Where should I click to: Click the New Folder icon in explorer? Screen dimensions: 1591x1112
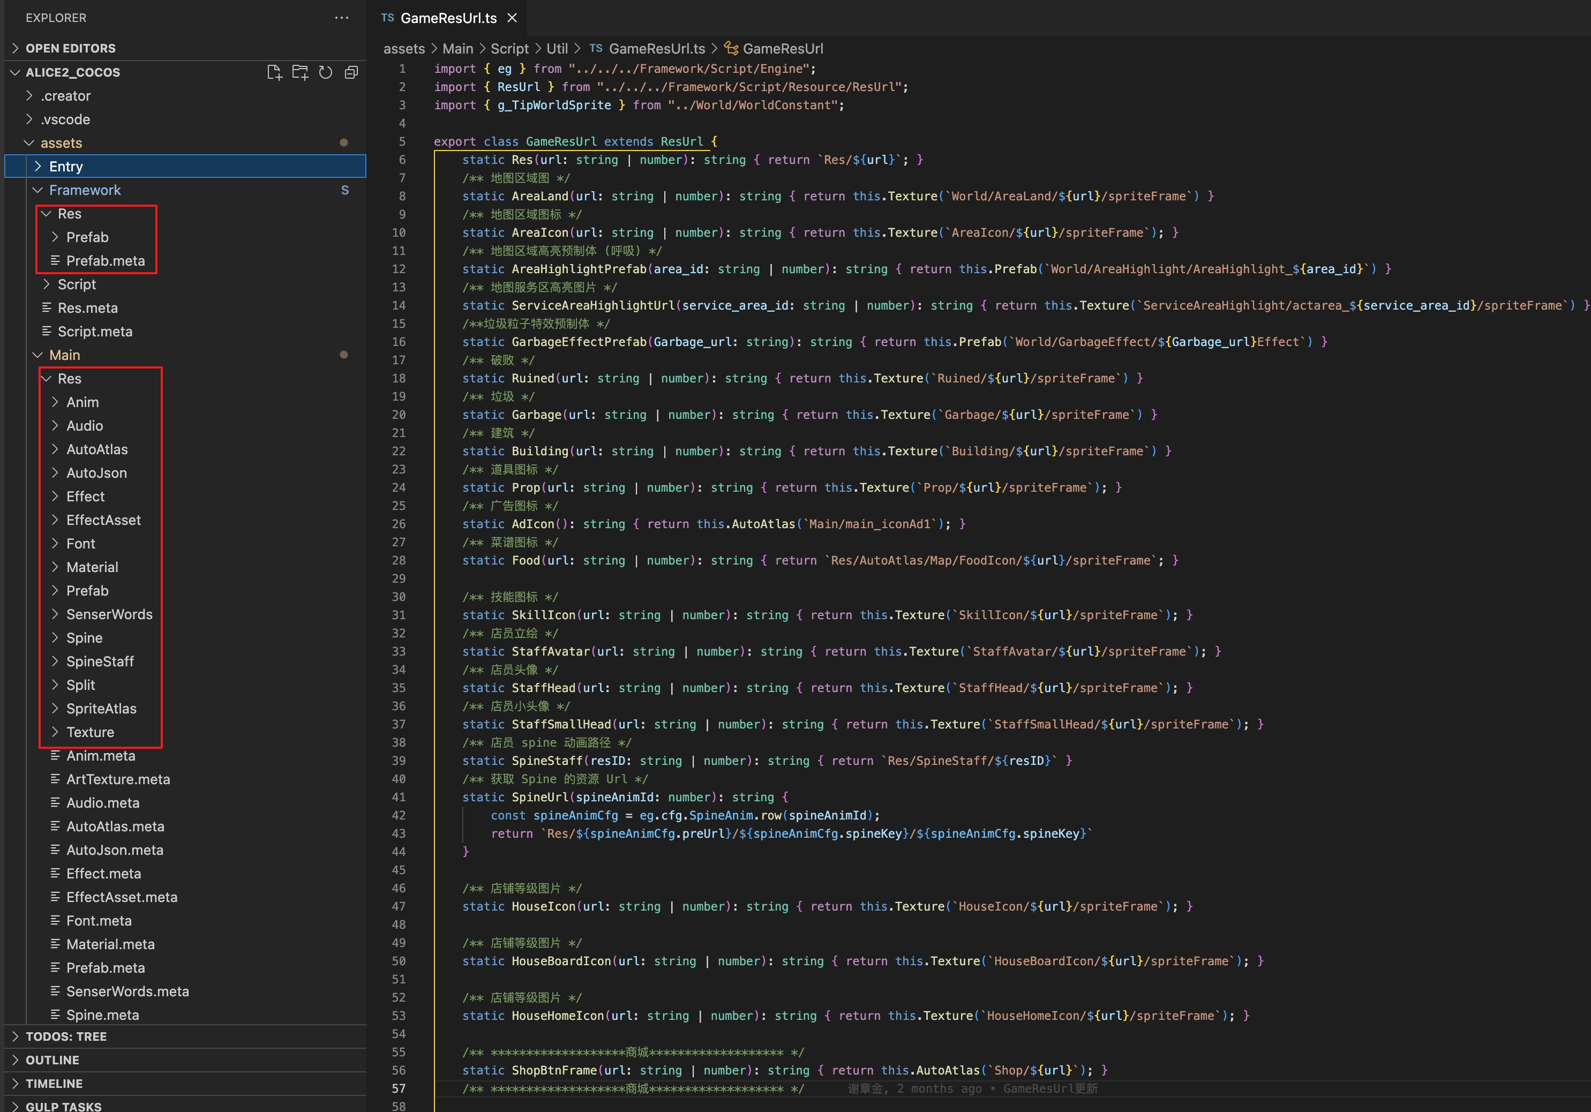tap(299, 72)
